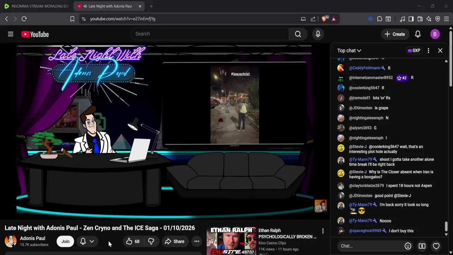Screen dimensions: 453x255
Task: Open the Brave main menu button
Action: pos(447,19)
